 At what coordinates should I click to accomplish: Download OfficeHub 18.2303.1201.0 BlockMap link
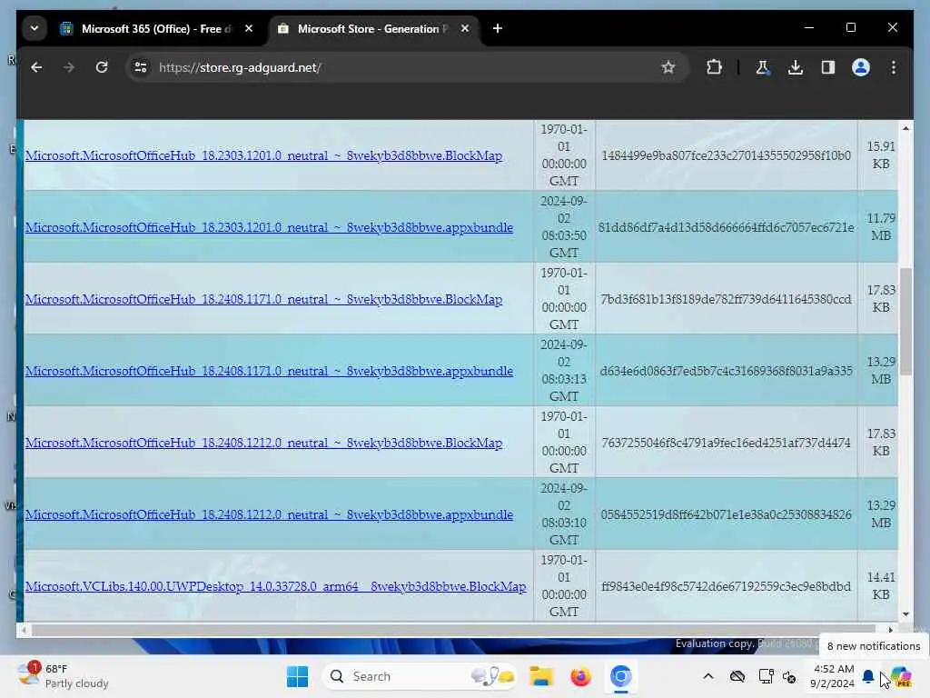[x=263, y=155]
